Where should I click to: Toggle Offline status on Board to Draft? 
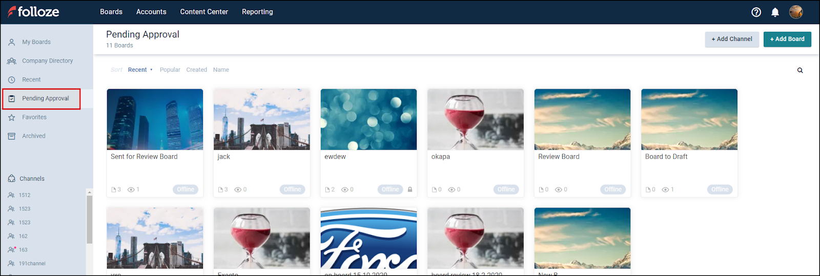pyautogui.click(x=720, y=189)
